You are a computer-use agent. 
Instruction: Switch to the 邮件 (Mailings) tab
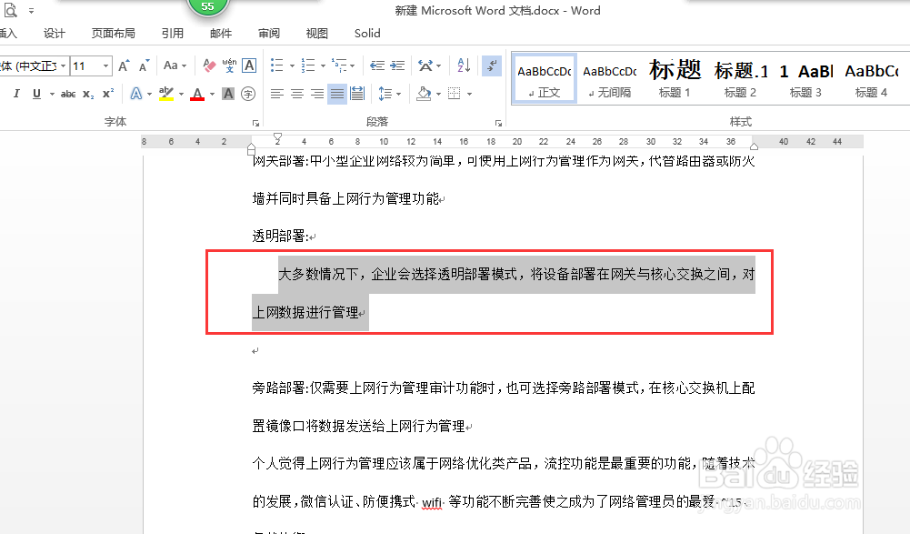pyautogui.click(x=221, y=34)
